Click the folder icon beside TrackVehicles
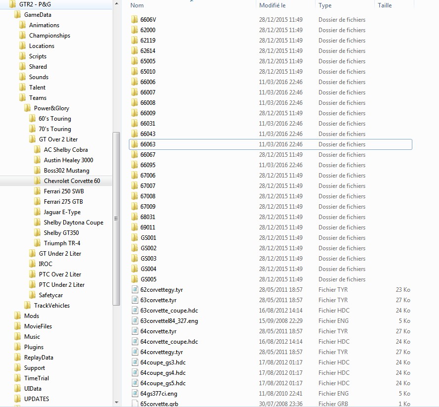The image size is (439, 407). (28, 305)
